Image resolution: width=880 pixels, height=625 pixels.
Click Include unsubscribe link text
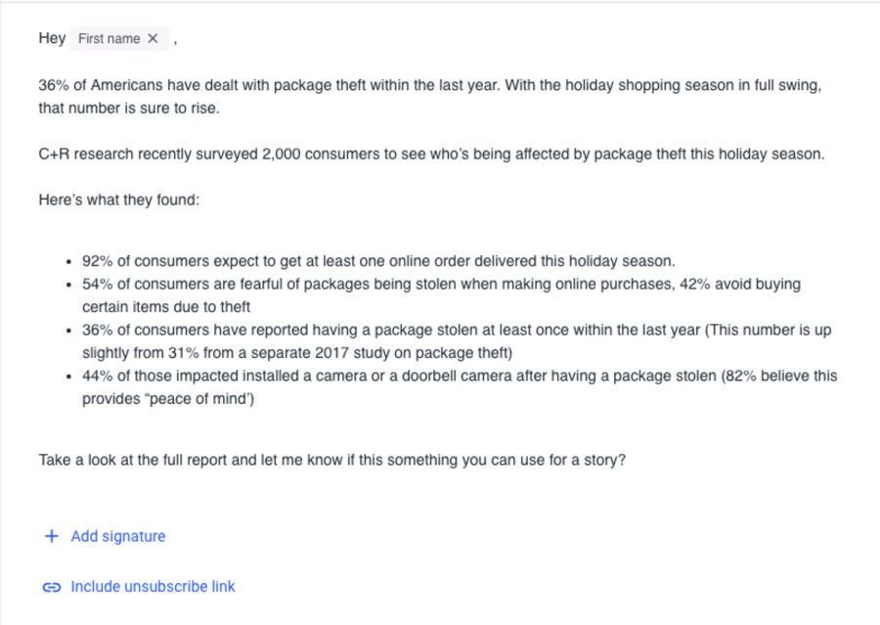point(153,587)
